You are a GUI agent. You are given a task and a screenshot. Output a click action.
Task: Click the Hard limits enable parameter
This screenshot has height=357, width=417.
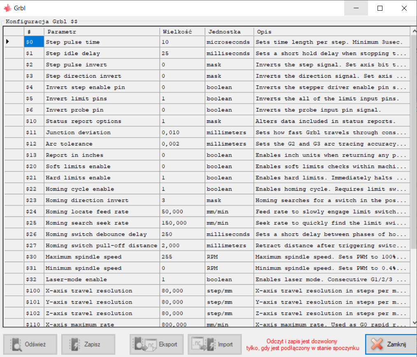102,177
